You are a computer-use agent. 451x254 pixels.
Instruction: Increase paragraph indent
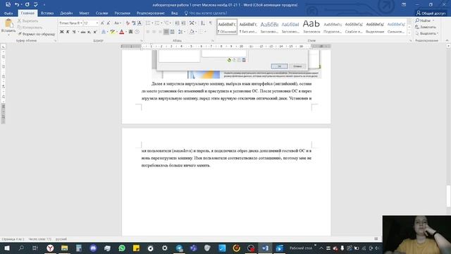click(x=183, y=23)
